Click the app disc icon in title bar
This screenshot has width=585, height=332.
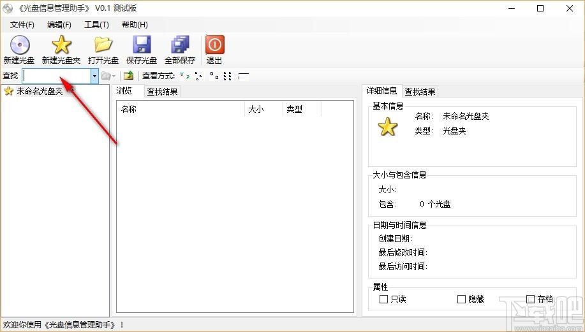(8, 8)
